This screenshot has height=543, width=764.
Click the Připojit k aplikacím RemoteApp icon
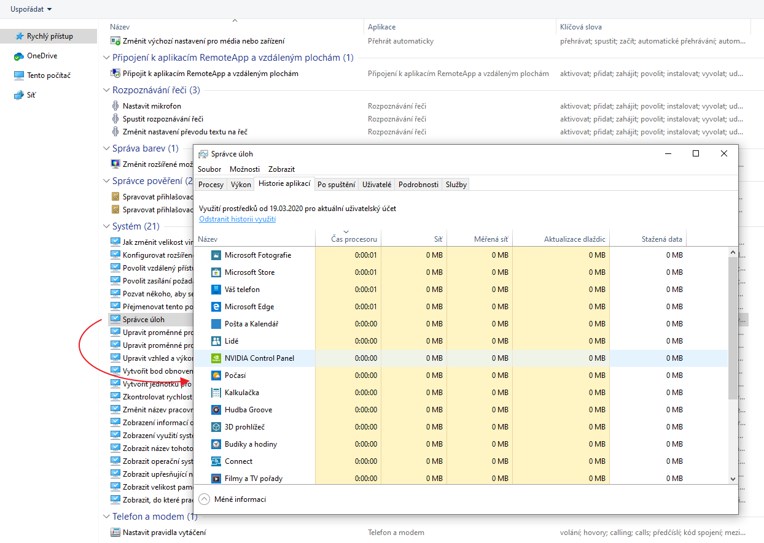[115, 74]
